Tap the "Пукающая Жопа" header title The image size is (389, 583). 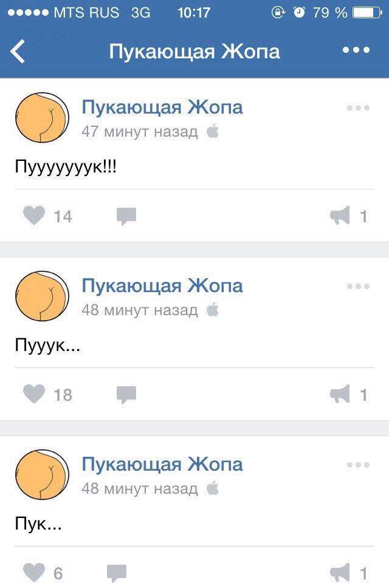pos(194,52)
